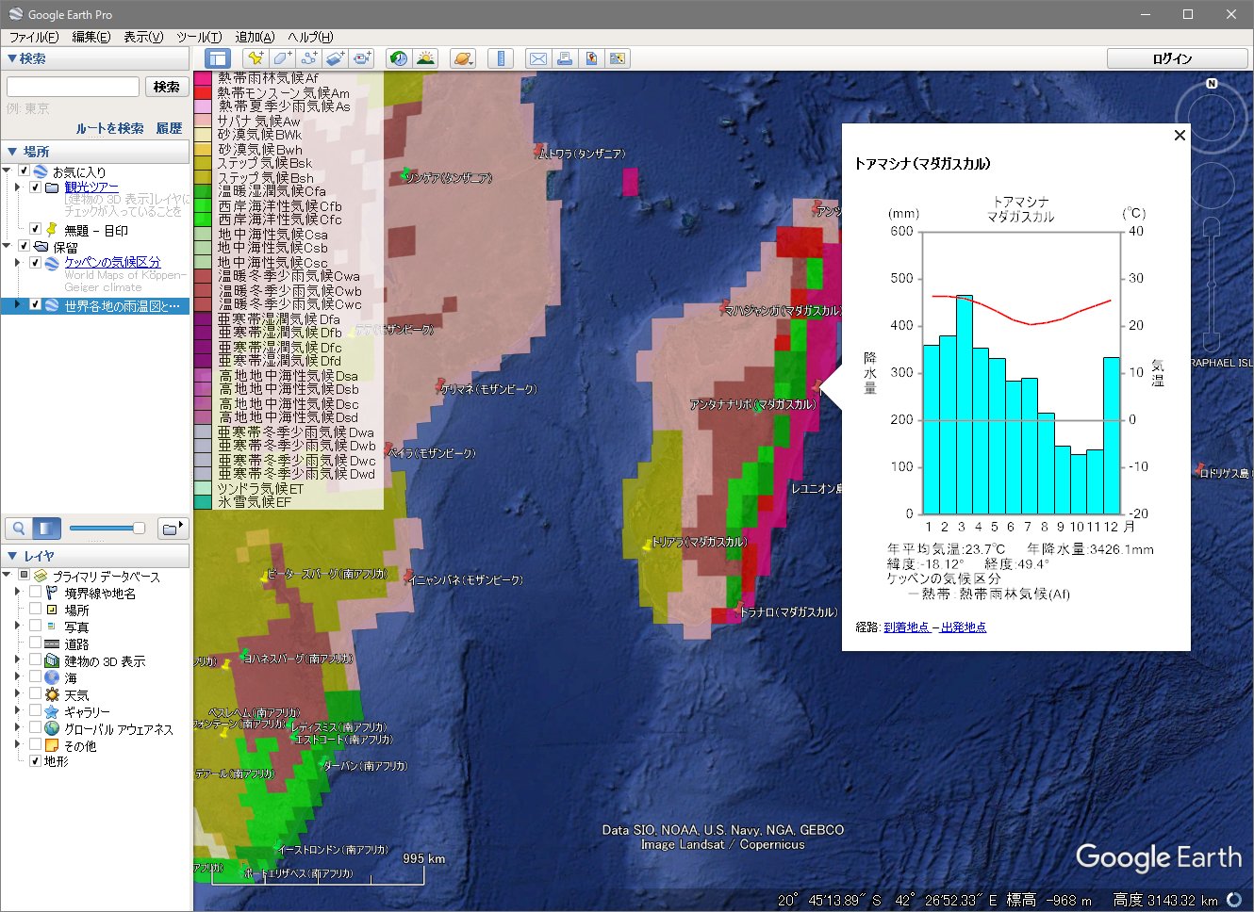Open the 編集(E) menu
1254x912 pixels.
91,37
